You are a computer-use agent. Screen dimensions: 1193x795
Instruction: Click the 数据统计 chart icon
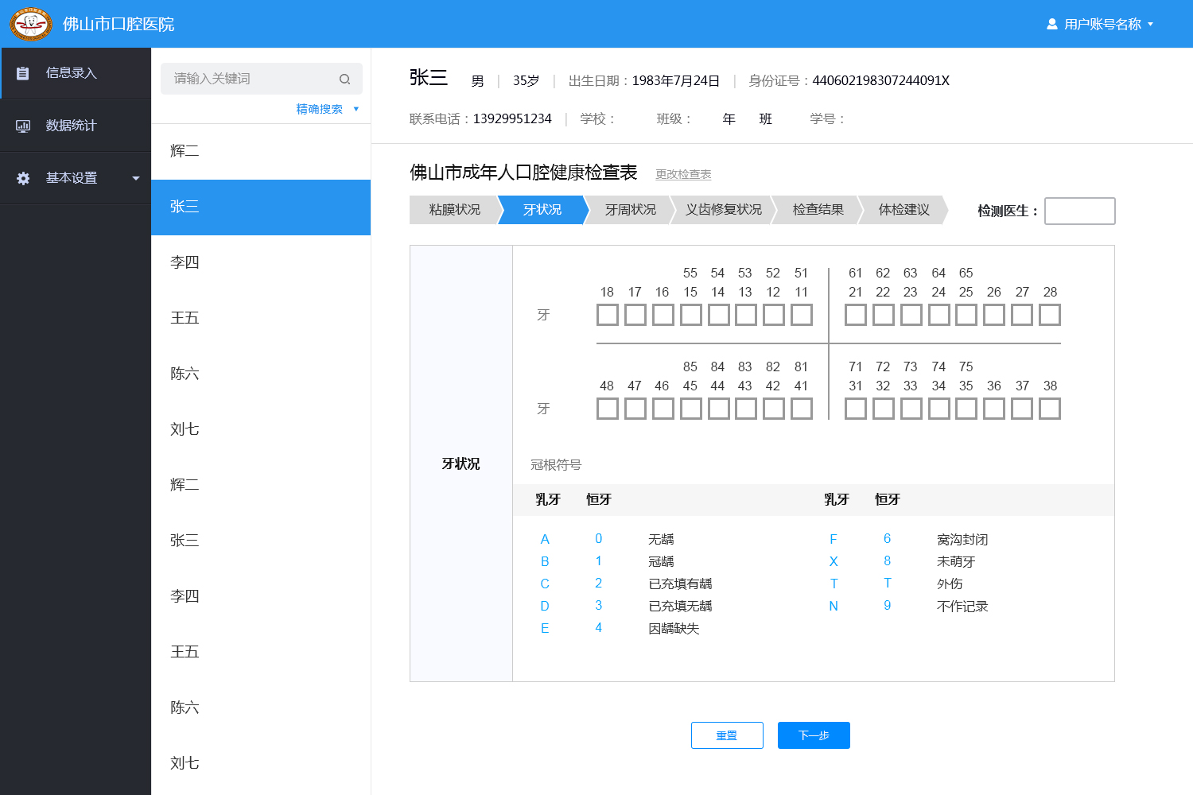pyautogui.click(x=23, y=126)
